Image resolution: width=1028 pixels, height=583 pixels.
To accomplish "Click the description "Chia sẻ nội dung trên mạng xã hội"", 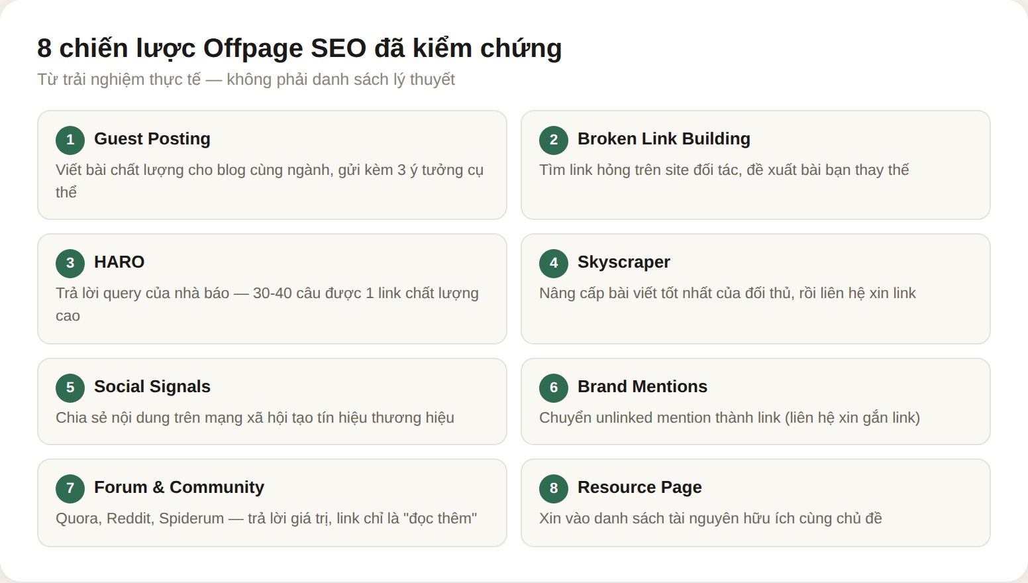I will 172,418.
